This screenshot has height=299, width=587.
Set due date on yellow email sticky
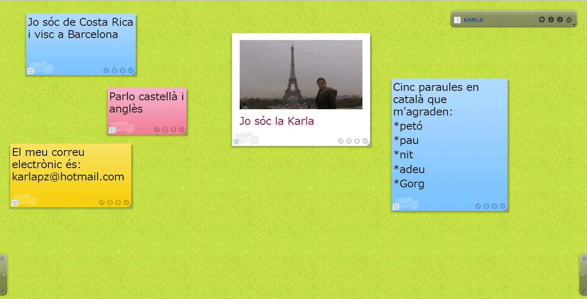[110, 202]
